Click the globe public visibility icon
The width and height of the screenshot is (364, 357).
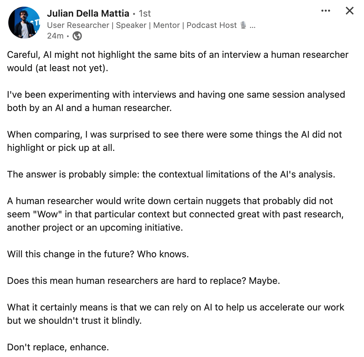coord(77,36)
